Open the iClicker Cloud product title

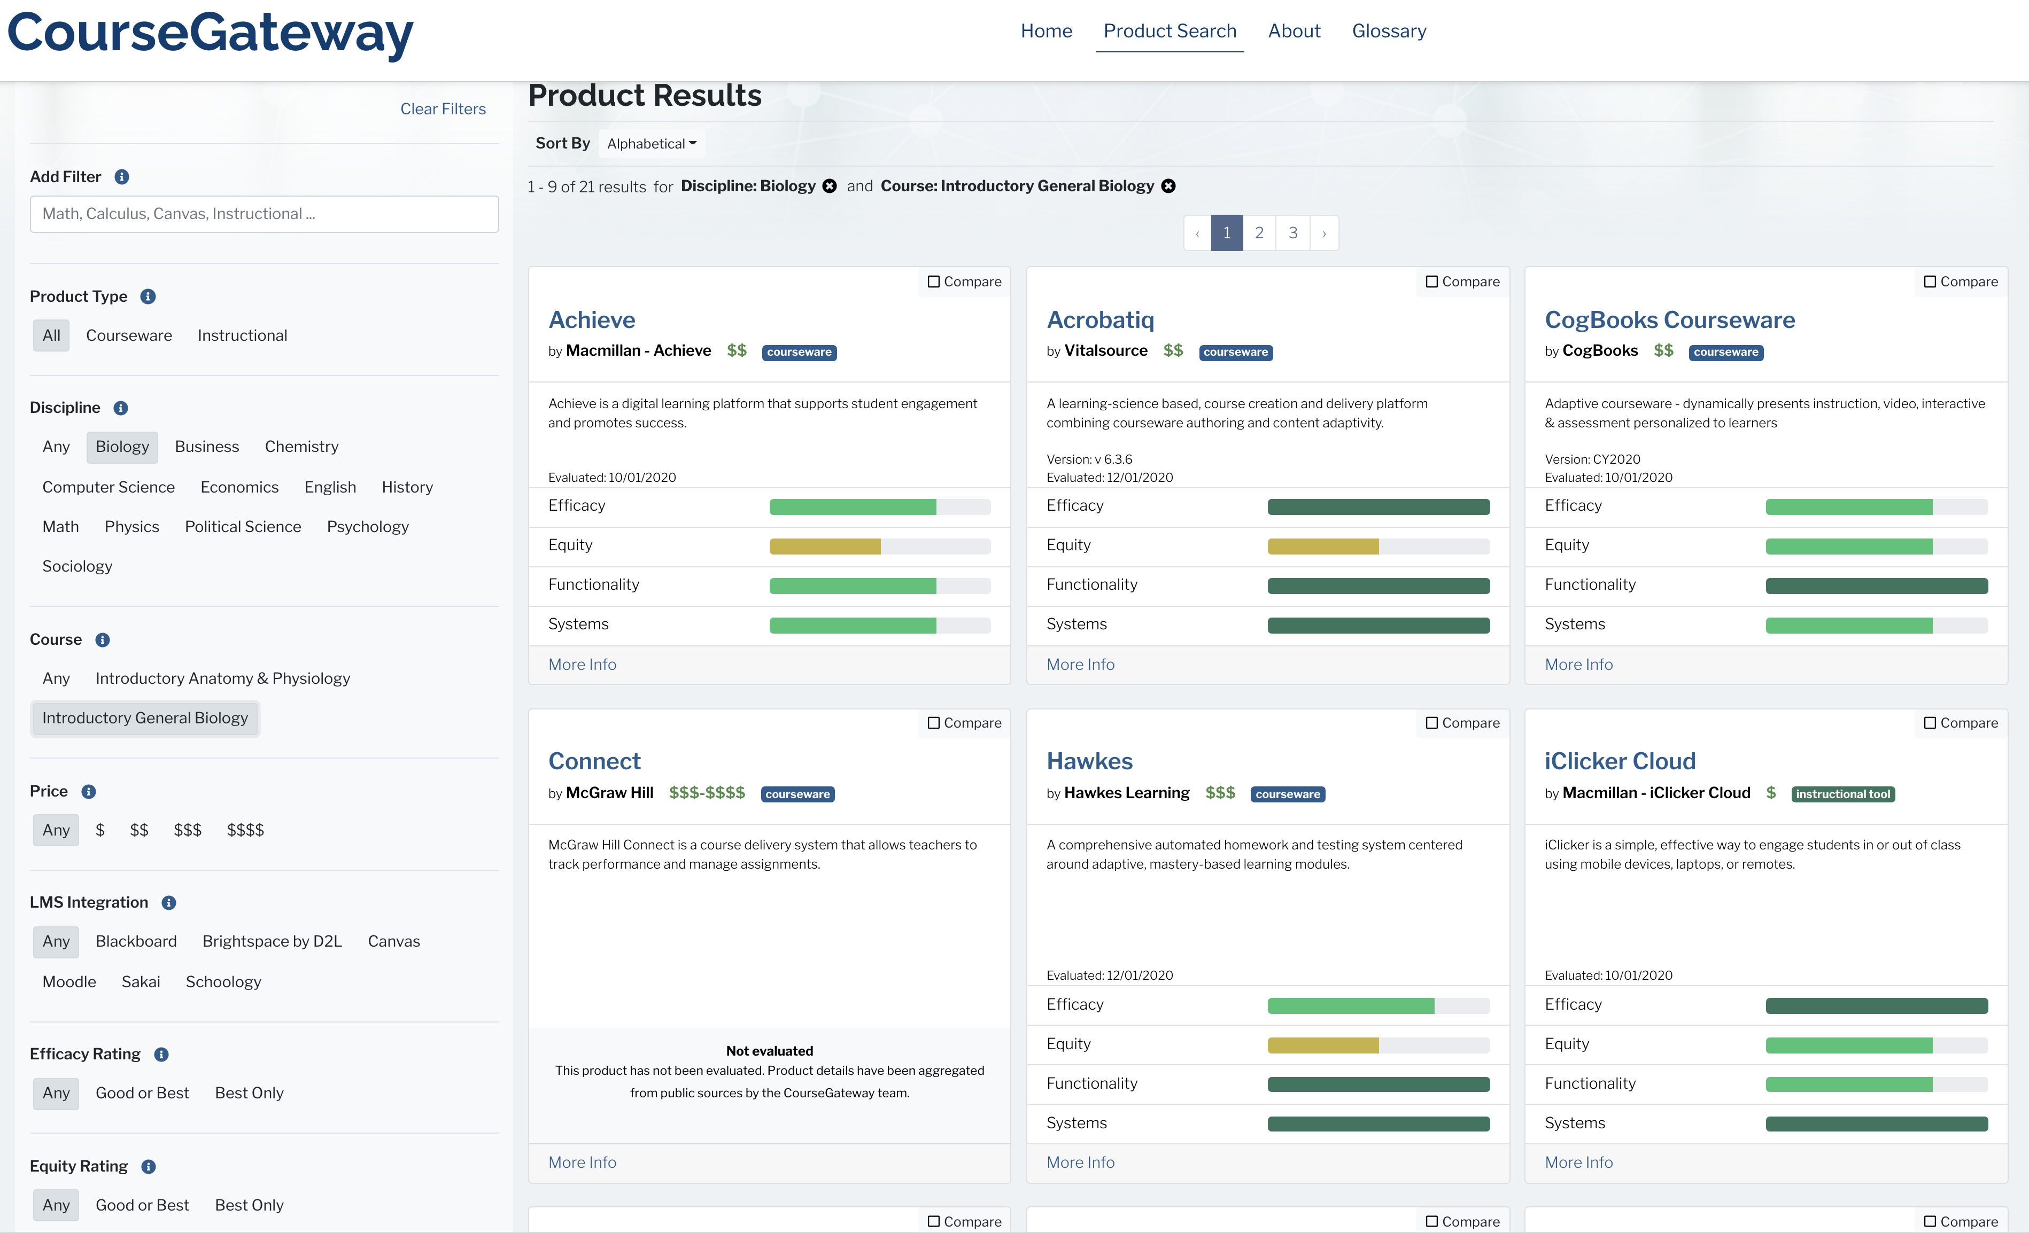[1620, 761]
